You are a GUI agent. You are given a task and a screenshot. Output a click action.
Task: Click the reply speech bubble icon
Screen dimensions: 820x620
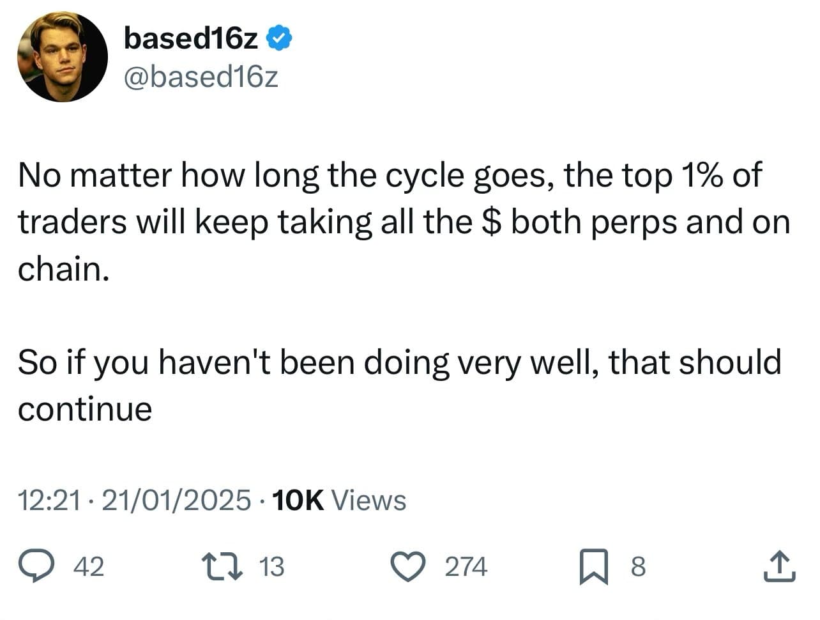pyautogui.click(x=36, y=567)
